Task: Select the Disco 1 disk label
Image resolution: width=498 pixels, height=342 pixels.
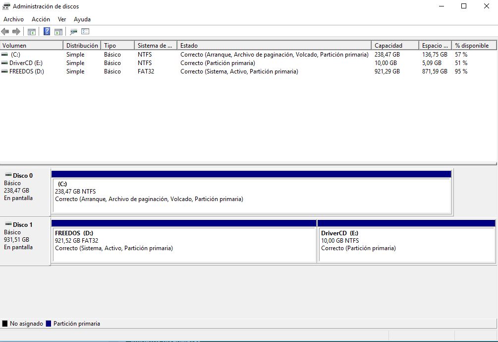Action: [x=23, y=224]
